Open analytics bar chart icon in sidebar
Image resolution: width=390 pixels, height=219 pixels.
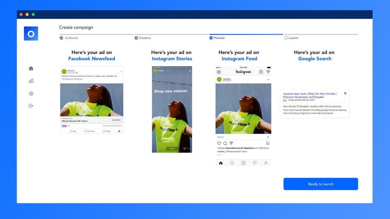31,81
